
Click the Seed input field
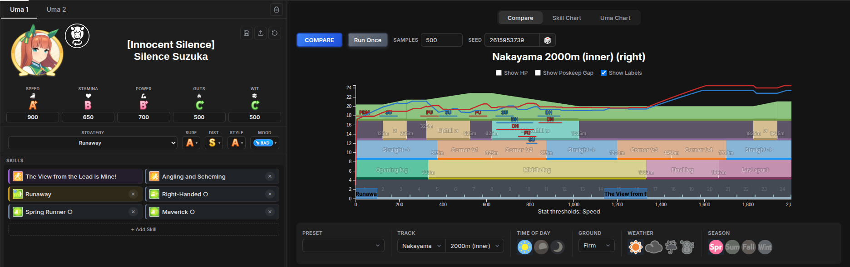512,40
